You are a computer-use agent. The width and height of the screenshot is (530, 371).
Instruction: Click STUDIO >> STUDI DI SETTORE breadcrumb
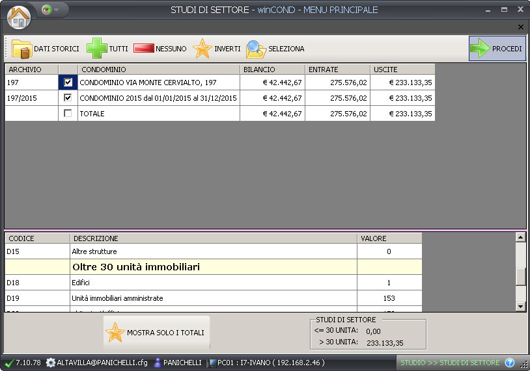[449, 363]
